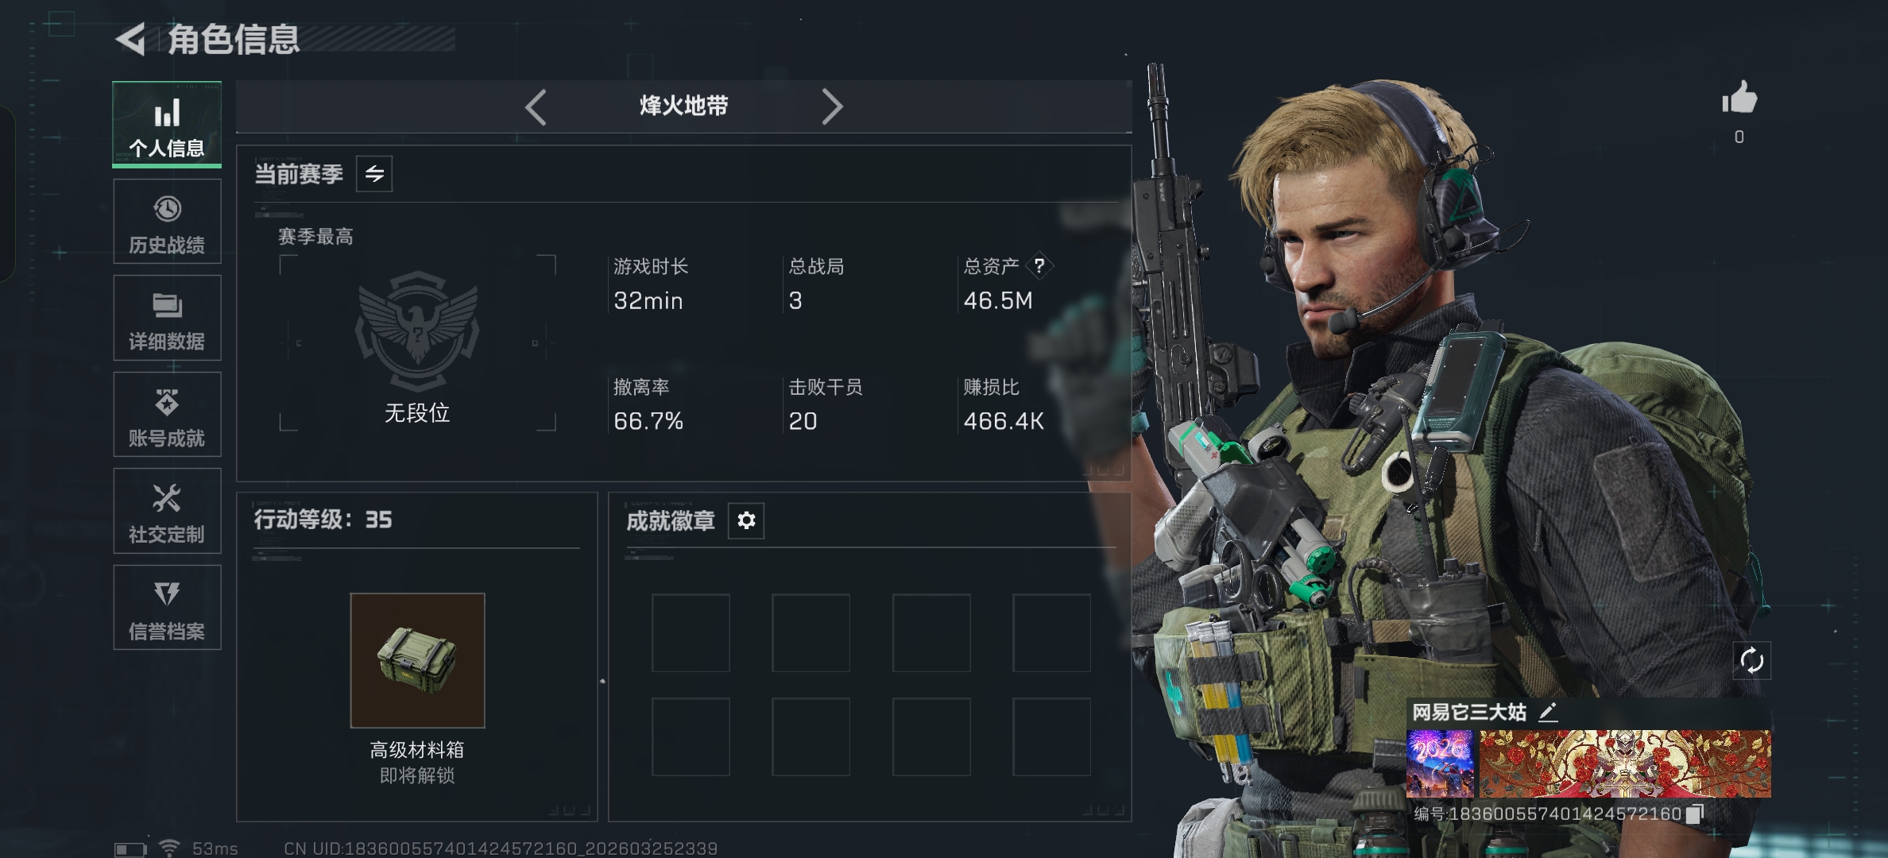Open the 烽火地带 mode selector

point(683,106)
